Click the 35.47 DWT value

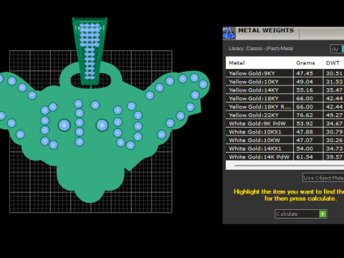[x=334, y=90]
